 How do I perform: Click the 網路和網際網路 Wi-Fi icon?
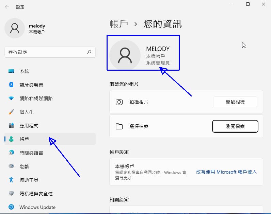(x=11, y=99)
